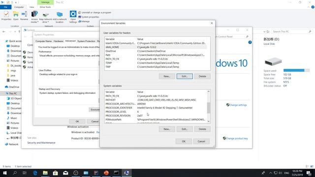Click Manage in the ribbon System group

pos(84,21)
